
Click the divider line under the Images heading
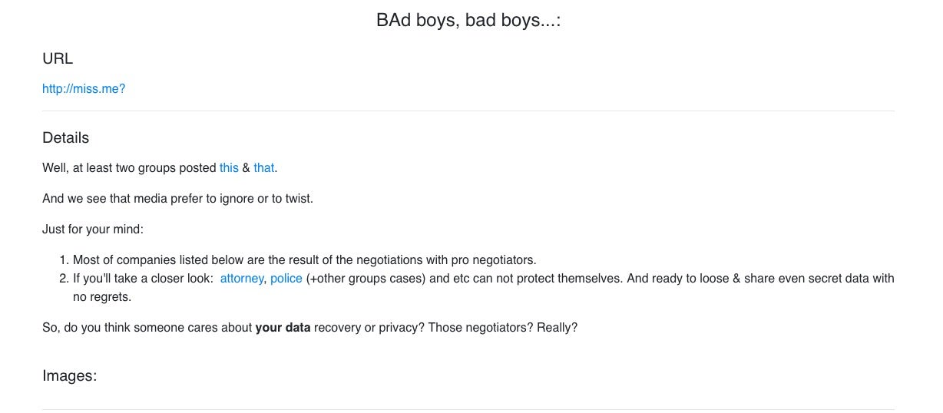click(x=468, y=409)
